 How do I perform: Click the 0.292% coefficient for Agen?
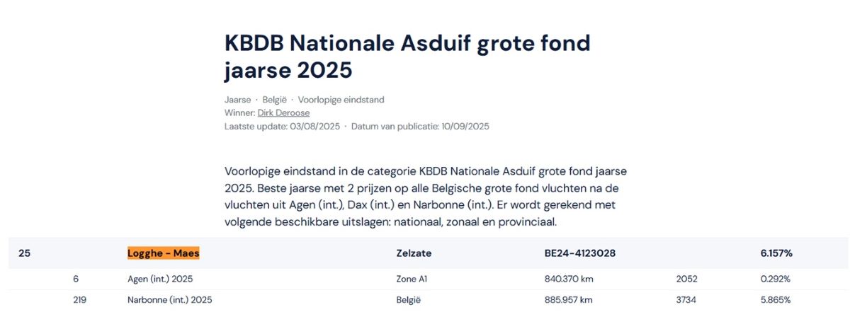click(x=776, y=279)
